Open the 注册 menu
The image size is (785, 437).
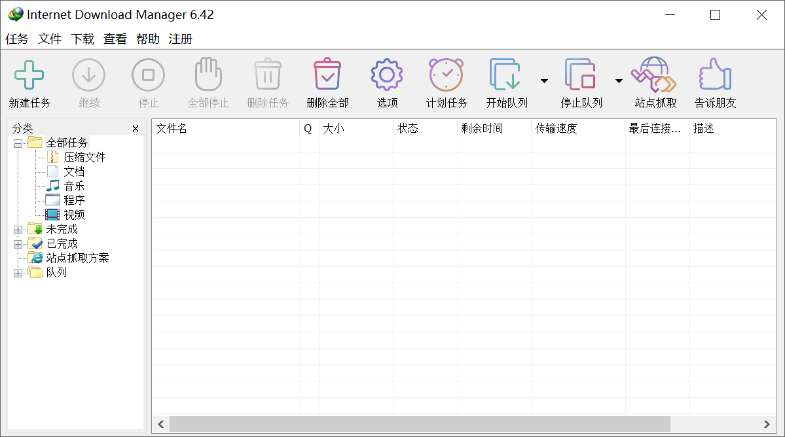pyautogui.click(x=180, y=39)
